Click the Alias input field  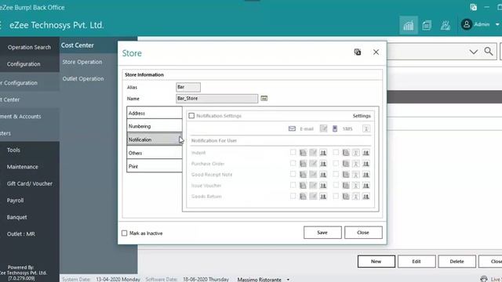(x=188, y=87)
